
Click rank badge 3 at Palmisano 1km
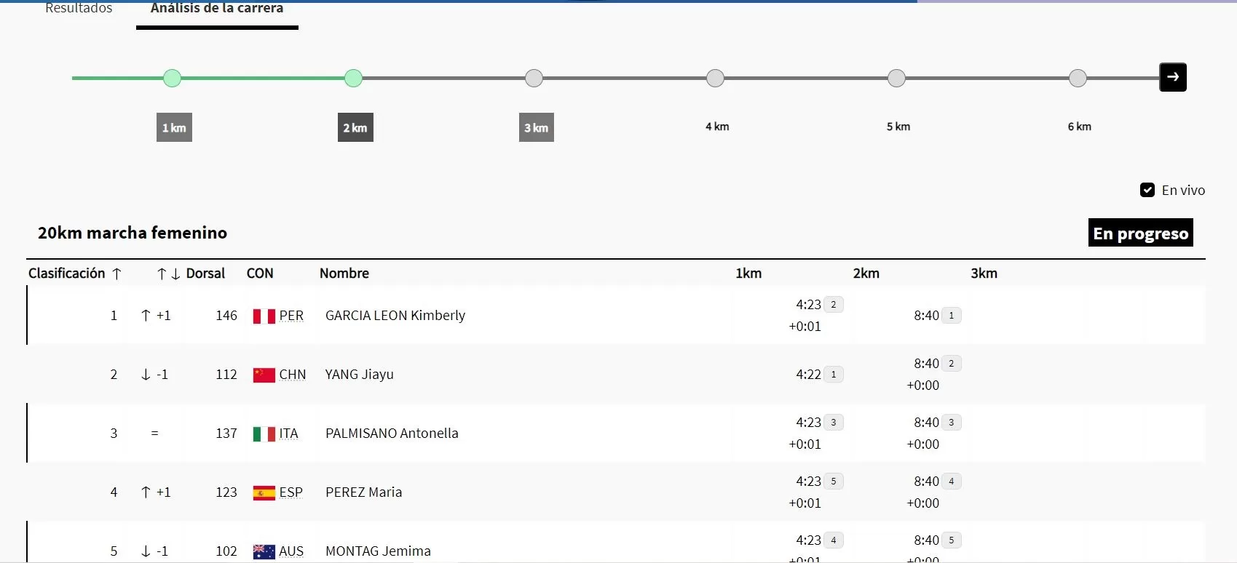[x=834, y=422]
